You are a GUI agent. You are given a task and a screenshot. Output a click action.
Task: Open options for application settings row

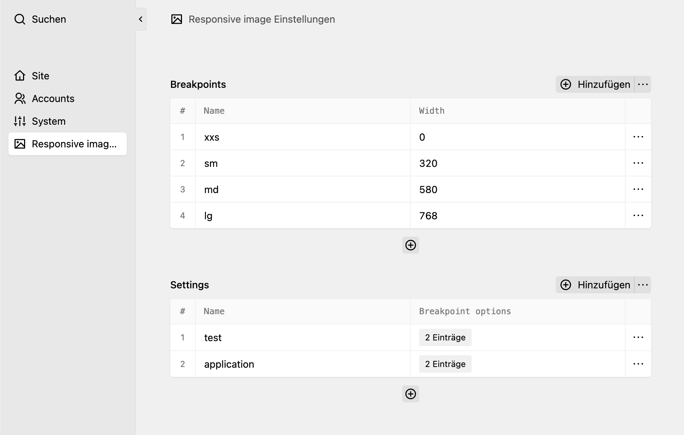coord(638,364)
